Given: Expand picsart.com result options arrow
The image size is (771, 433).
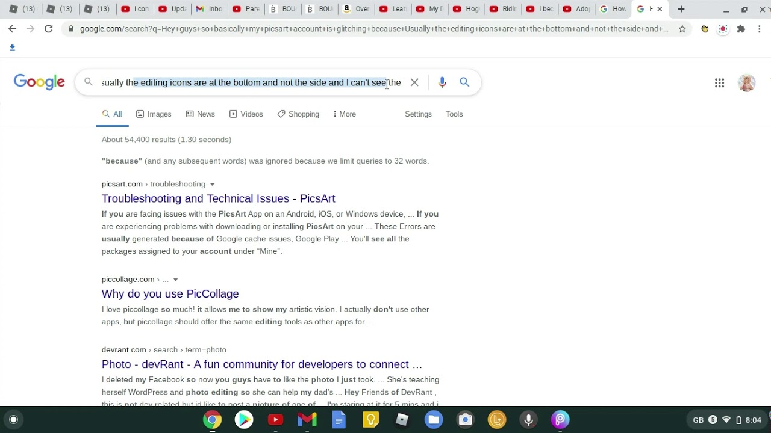Looking at the screenshot, I should [212, 185].
